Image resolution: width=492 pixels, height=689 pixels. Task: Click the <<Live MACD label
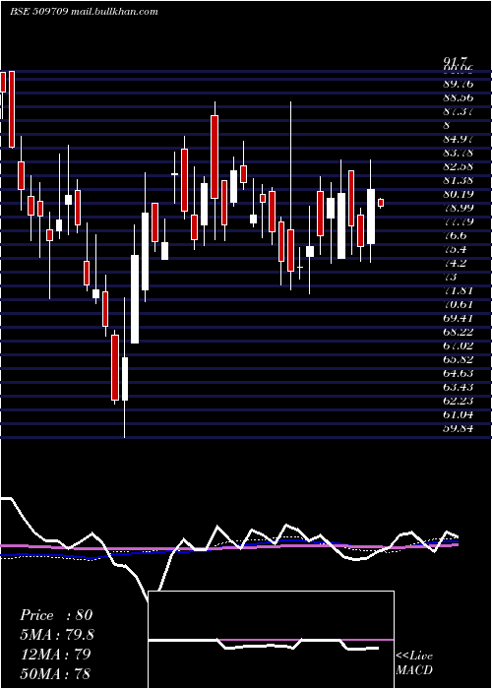coord(414,662)
